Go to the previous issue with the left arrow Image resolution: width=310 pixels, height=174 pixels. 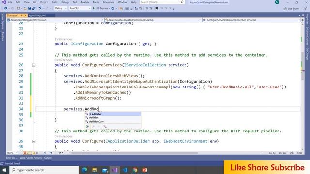(x=45, y=153)
